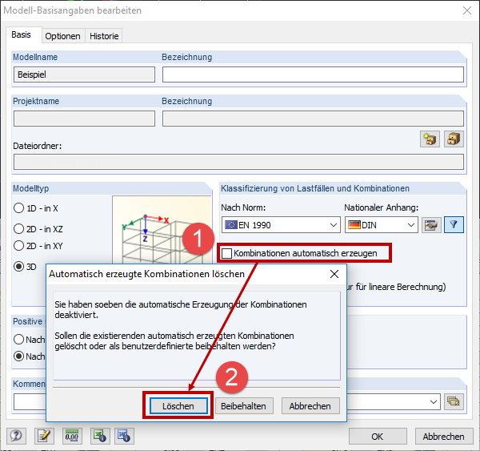Open the units and decimals 0.00 icon
Image resolution: width=480 pixels, height=451 pixels.
pos(72,436)
